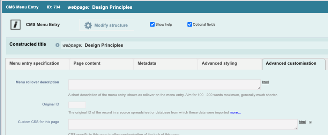The width and height of the screenshot is (328, 135).
Task: Toggle the Optional fields checkbox
Action: (x=190, y=24)
